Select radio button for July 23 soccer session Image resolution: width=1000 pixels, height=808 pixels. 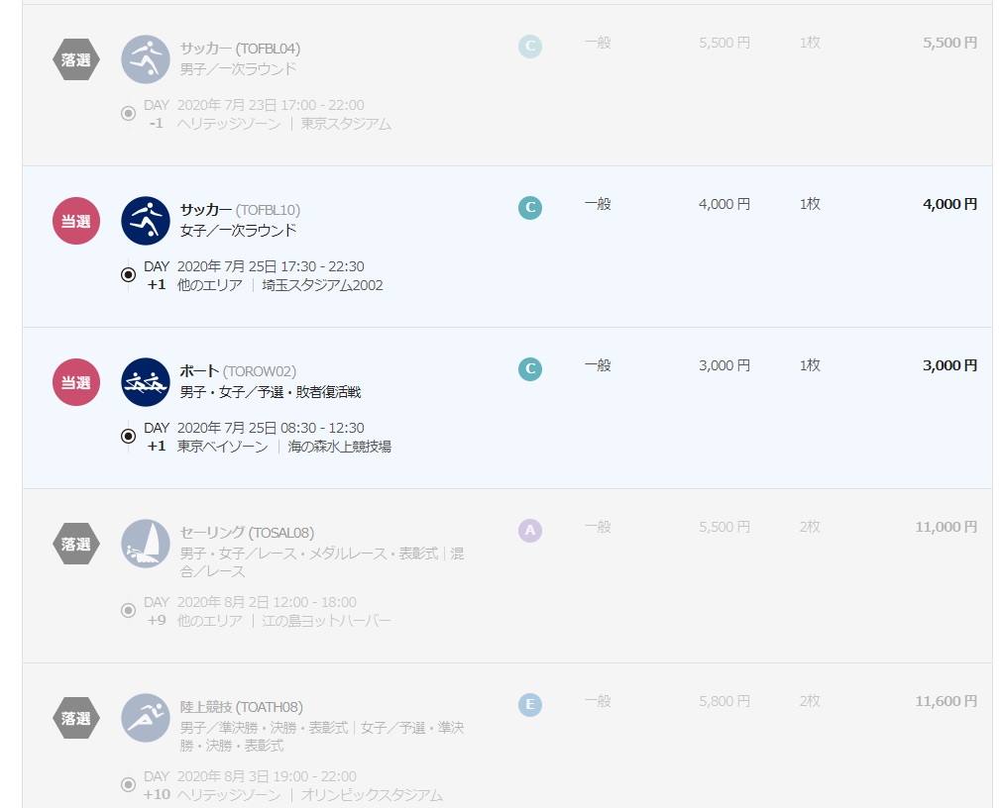(x=128, y=114)
